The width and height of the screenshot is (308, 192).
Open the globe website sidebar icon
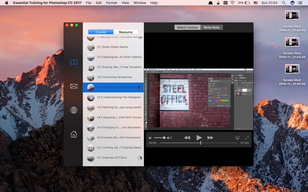click(x=74, y=110)
